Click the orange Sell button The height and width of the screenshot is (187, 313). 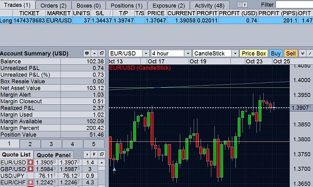(291, 53)
